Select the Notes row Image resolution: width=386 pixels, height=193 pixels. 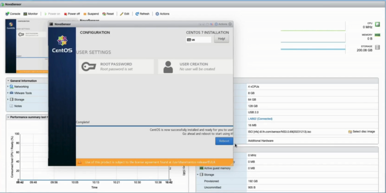[x=27, y=106]
